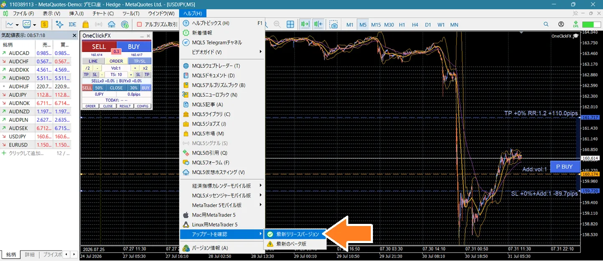This screenshot has height=261, width=603.
Task: Open the line chart type dropdown arrow
Action: click(x=17, y=25)
